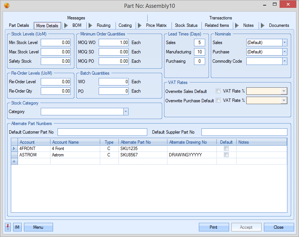Click the red pin icon
The height and width of the screenshot is (237, 299).
8,227
